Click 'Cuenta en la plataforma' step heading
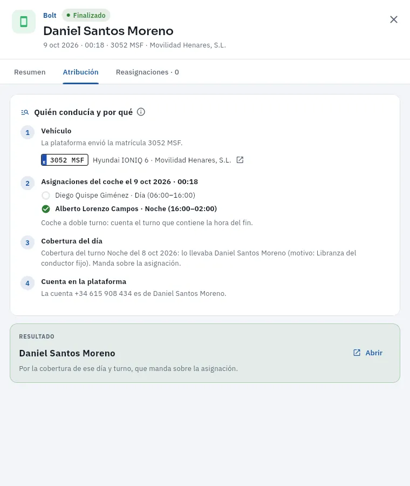Viewport: 410px width, 486px height. click(84, 282)
